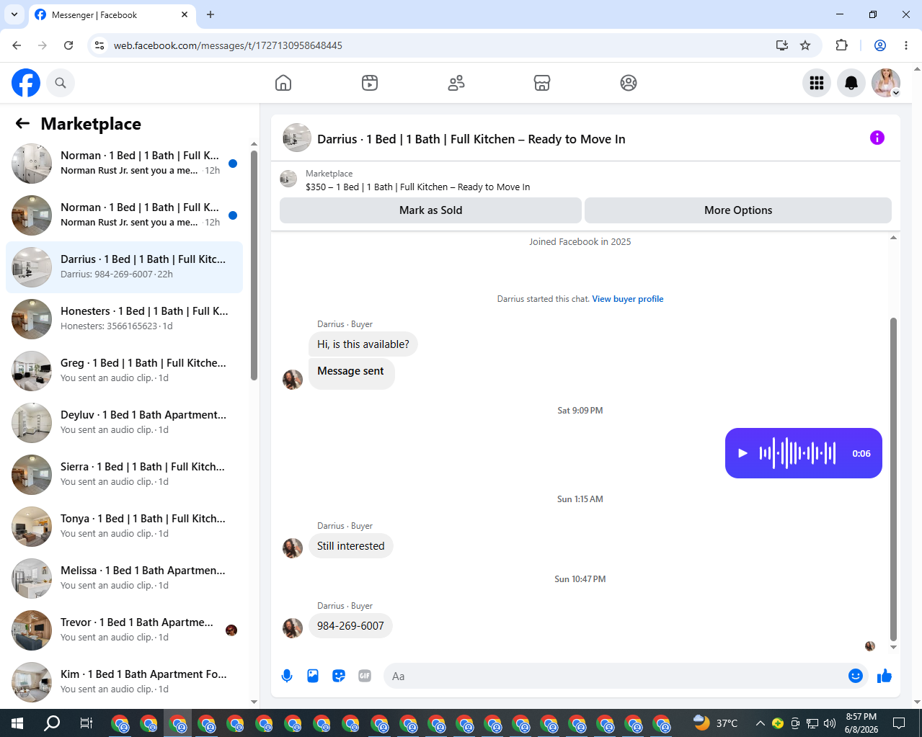This screenshot has height=737, width=922.
Task: Open the first Norman conversation
Action: pyautogui.click(x=124, y=164)
